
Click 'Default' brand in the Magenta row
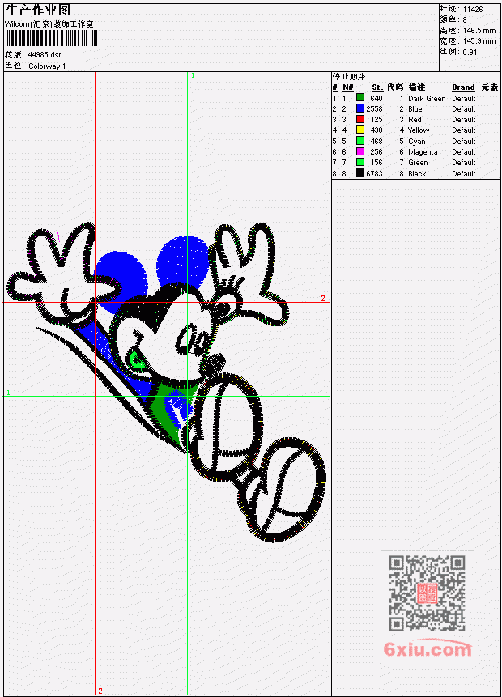pyautogui.click(x=464, y=152)
